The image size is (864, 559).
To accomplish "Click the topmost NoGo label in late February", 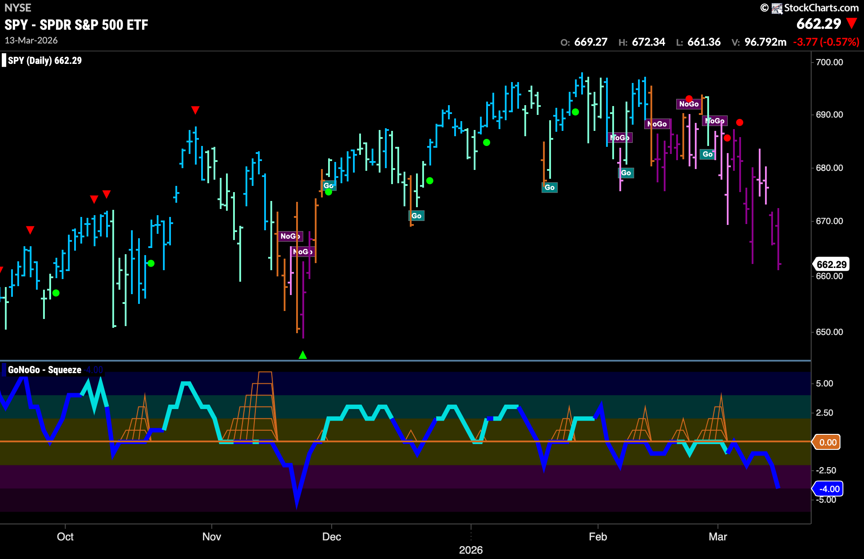I will [689, 104].
